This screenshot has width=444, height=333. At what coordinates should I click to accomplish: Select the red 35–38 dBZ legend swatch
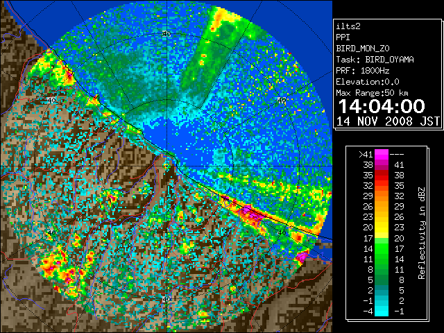coord(382,176)
